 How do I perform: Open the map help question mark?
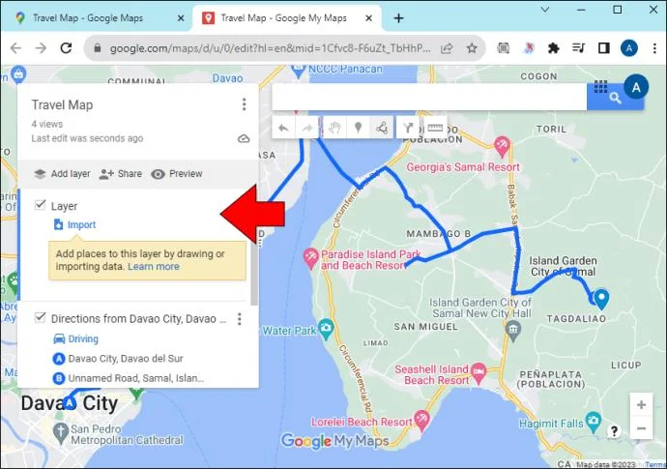click(x=614, y=431)
